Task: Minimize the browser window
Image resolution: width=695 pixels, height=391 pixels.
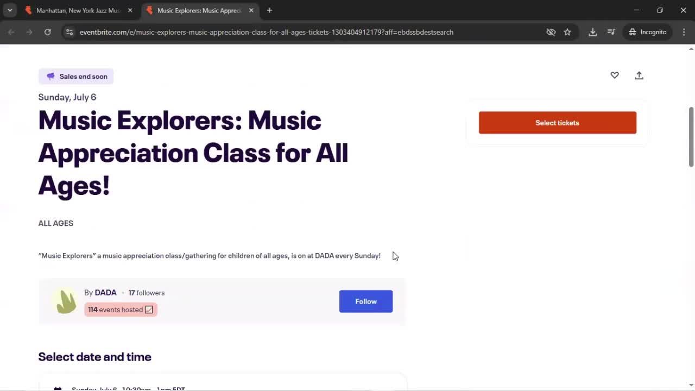Action: (x=636, y=10)
